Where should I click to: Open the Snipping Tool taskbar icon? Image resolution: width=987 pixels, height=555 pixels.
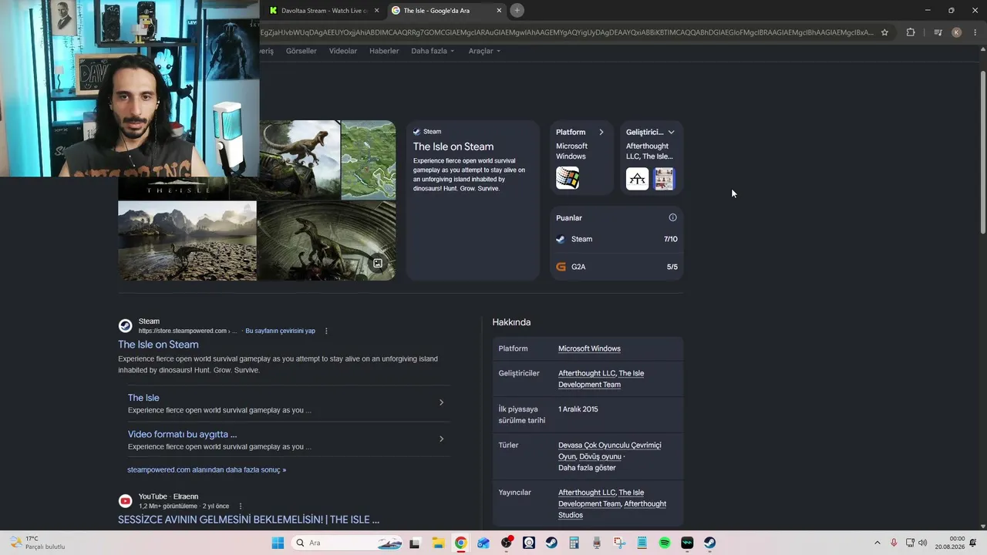point(619,543)
